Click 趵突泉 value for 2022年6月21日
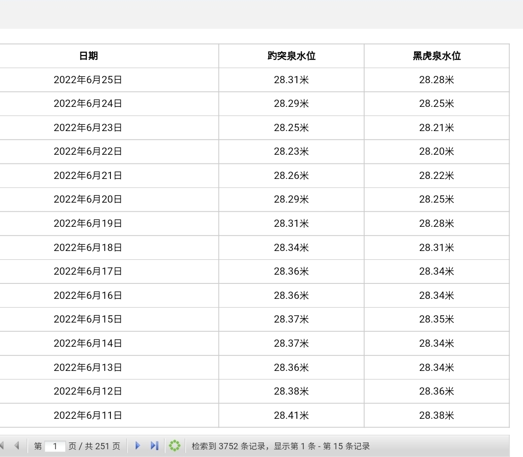The width and height of the screenshot is (523, 457). (291, 176)
